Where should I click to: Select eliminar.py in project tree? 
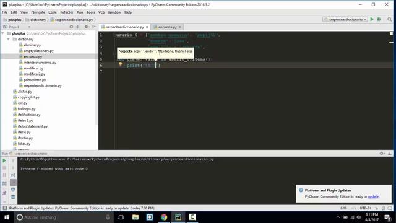click(32, 45)
